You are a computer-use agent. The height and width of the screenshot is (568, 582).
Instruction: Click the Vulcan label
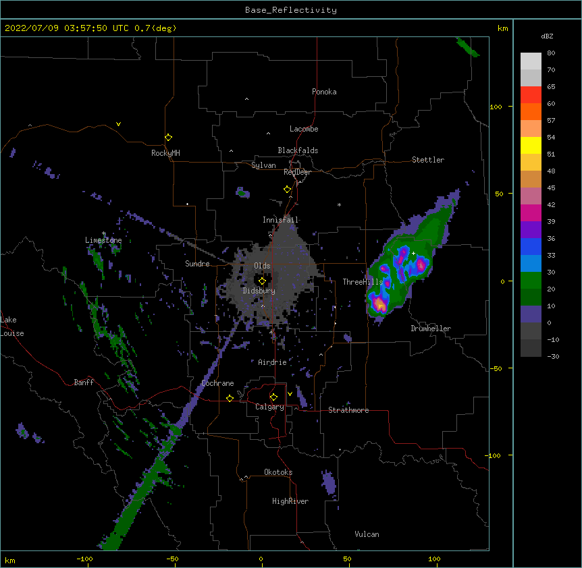[367, 534]
